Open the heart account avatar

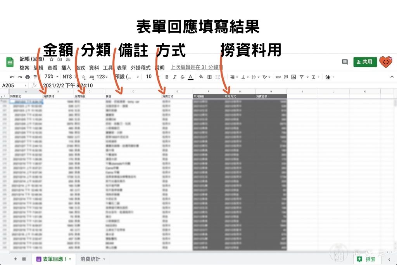click(386, 62)
